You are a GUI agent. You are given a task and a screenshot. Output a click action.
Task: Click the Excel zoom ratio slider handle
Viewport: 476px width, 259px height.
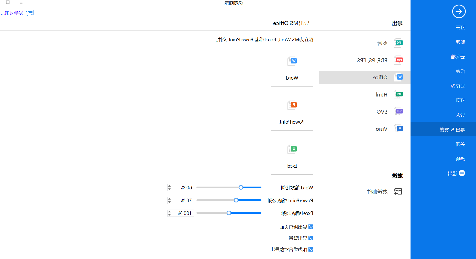[x=229, y=213]
